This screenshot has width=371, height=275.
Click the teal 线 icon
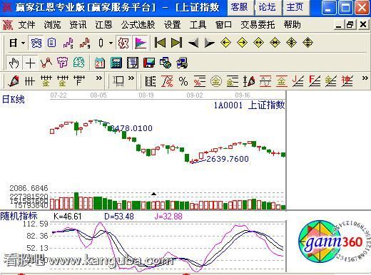(78, 63)
